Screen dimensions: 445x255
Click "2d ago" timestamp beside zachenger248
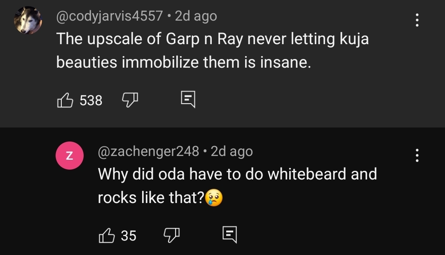pos(232,151)
